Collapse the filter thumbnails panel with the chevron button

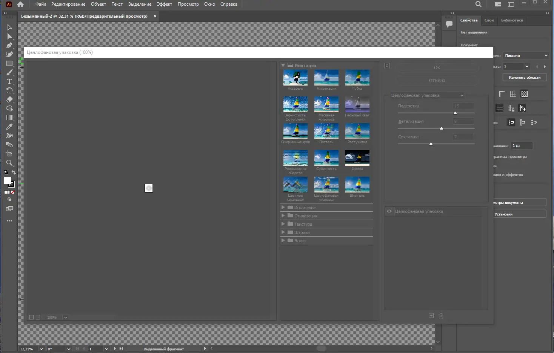[x=387, y=66]
